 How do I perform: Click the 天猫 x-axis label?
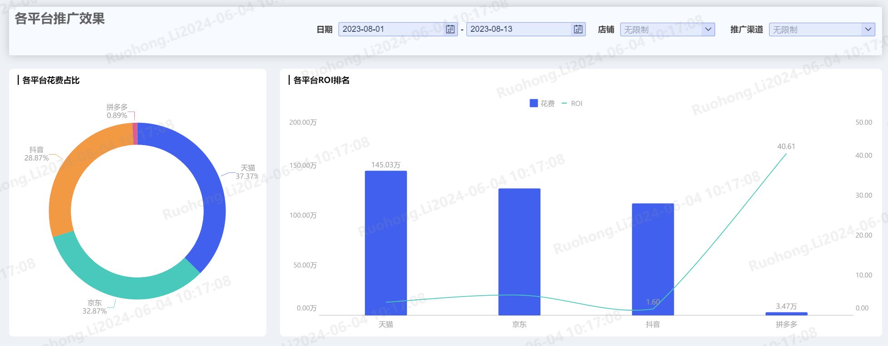(x=386, y=324)
